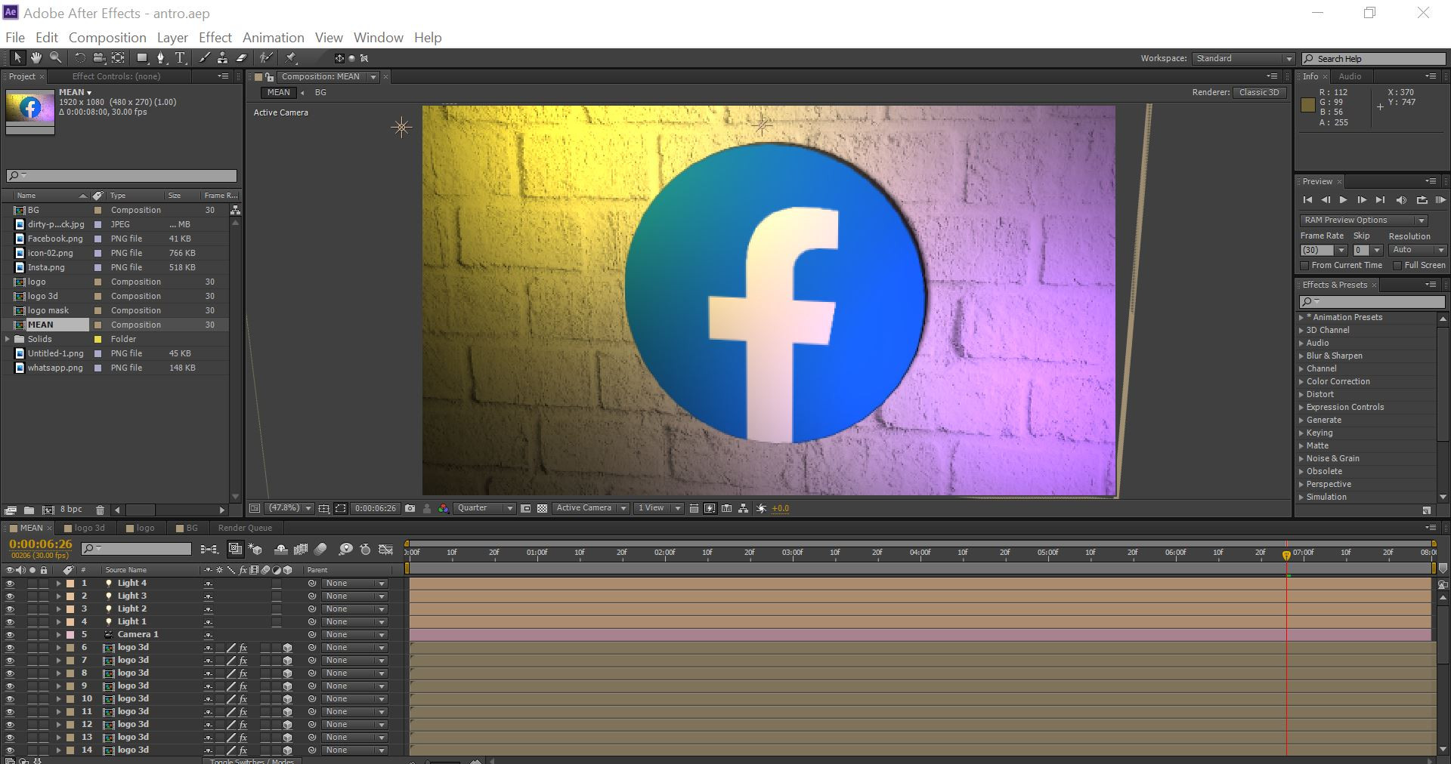Create a new folder in Project panel
The image size is (1451, 764).
pos(29,510)
